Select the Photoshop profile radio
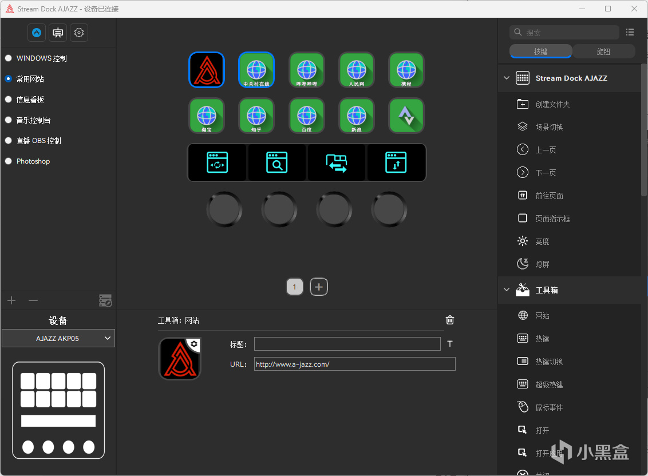Screen dimensions: 648x476 [x=8, y=161]
